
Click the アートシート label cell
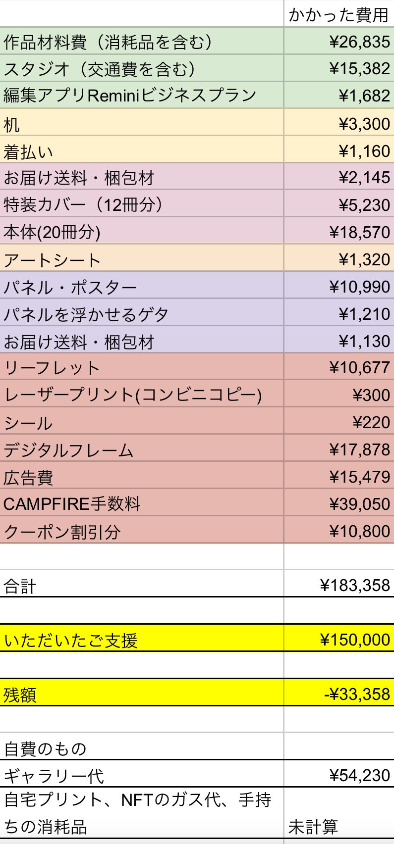(x=141, y=259)
